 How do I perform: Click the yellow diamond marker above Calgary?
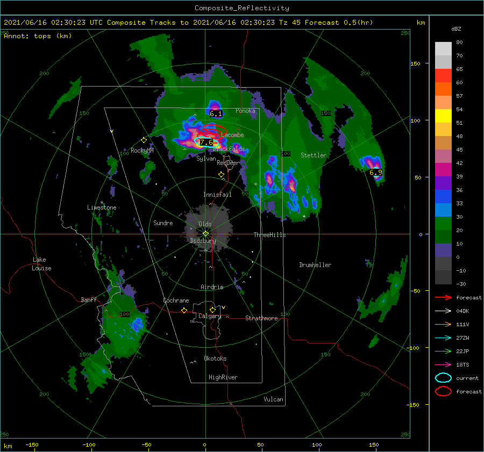coord(212,310)
